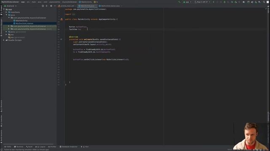
Task: Select MainActivity in project tree
Action: click(22, 21)
